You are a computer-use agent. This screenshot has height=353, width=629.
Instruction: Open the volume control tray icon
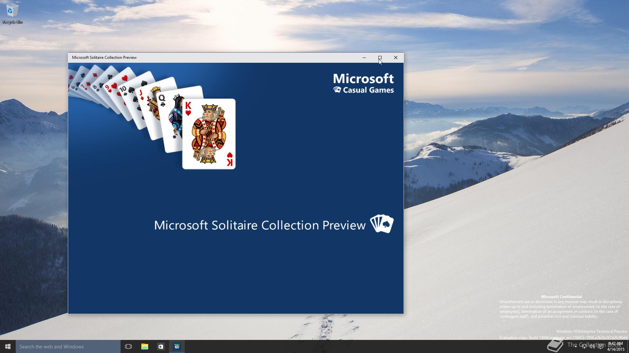(592, 346)
